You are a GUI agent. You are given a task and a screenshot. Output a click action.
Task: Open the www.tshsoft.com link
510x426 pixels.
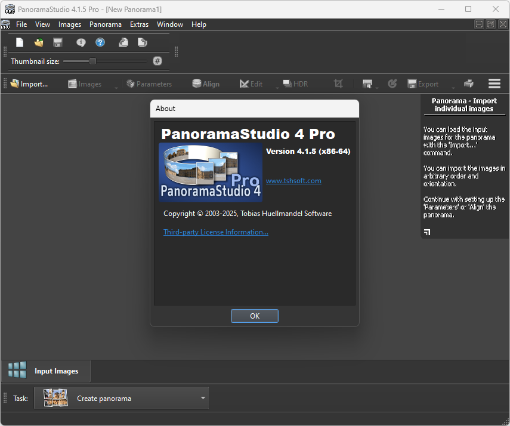coord(293,181)
